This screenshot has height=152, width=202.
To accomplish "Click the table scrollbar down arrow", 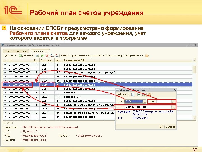I will tap(194, 118).
